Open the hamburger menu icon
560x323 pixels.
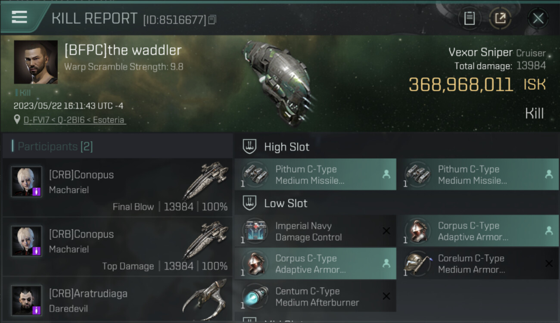(19, 17)
